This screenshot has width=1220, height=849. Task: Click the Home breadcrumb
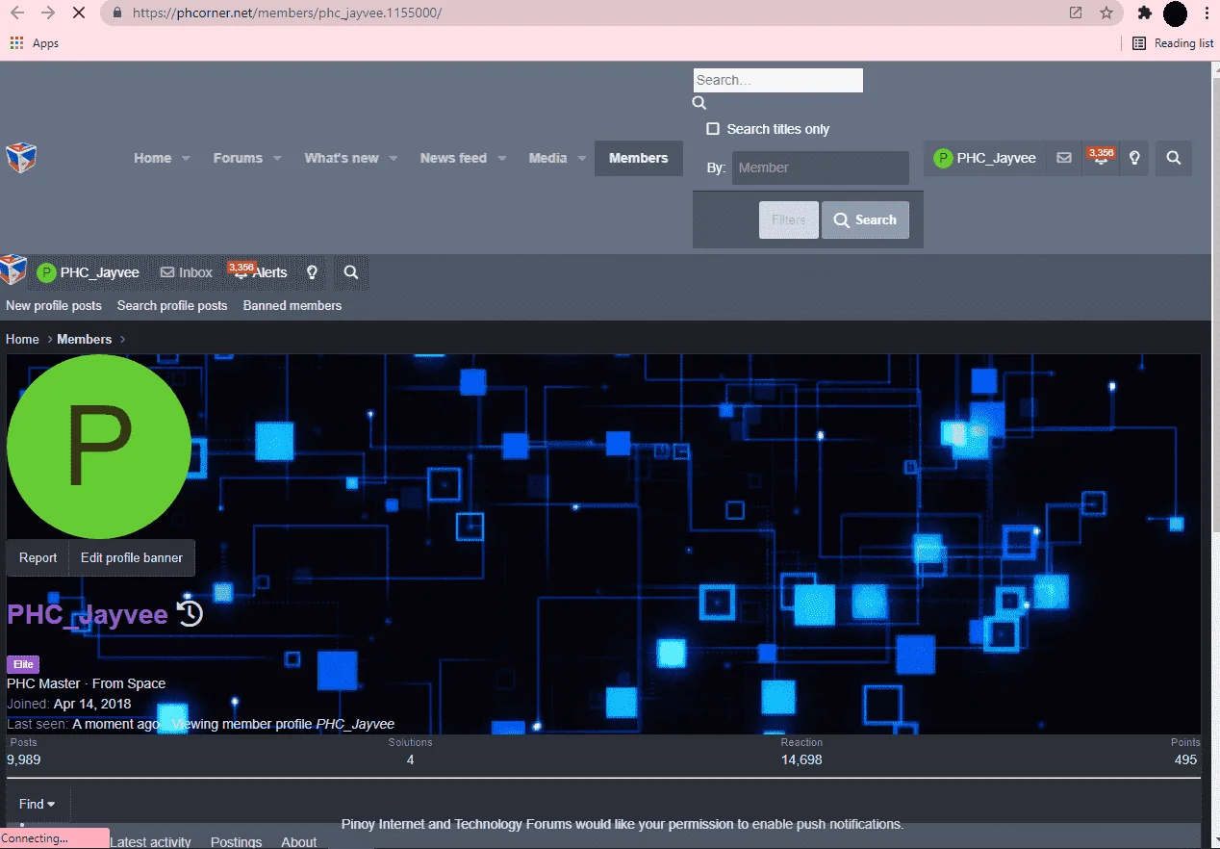click(22, 339)
